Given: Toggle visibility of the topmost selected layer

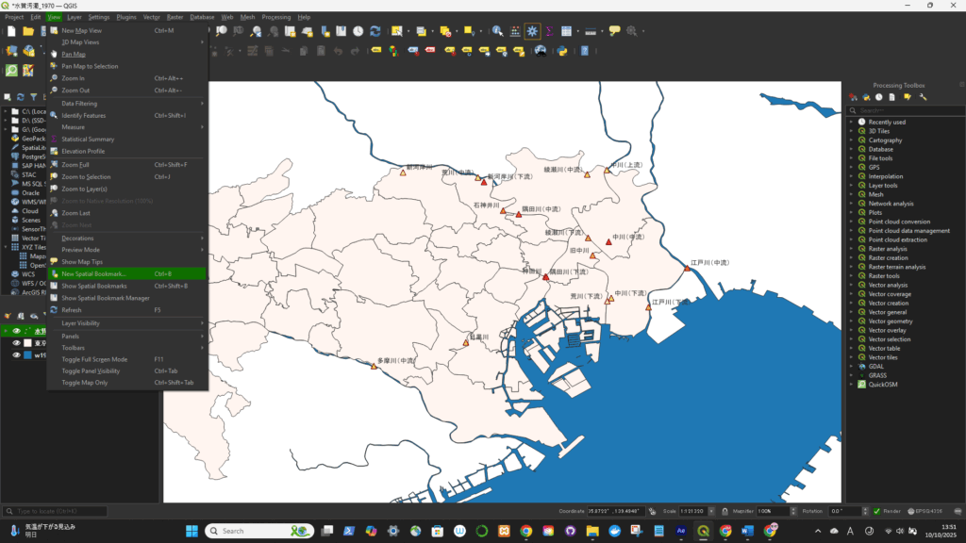Looking at the screenshot, I should [16, 331].
